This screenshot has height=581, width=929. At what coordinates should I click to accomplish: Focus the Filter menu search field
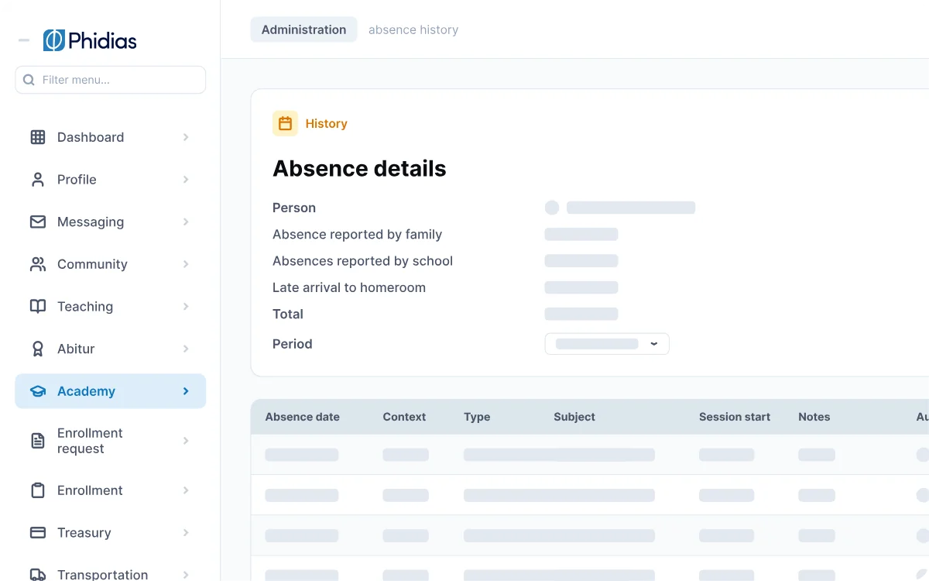111,80
